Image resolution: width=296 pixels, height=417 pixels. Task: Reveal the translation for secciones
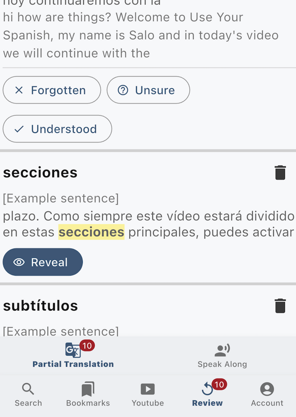(43, 262)
